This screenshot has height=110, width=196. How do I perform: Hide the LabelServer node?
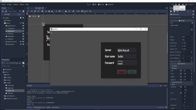pyautogui.click(x=23, y=26)
